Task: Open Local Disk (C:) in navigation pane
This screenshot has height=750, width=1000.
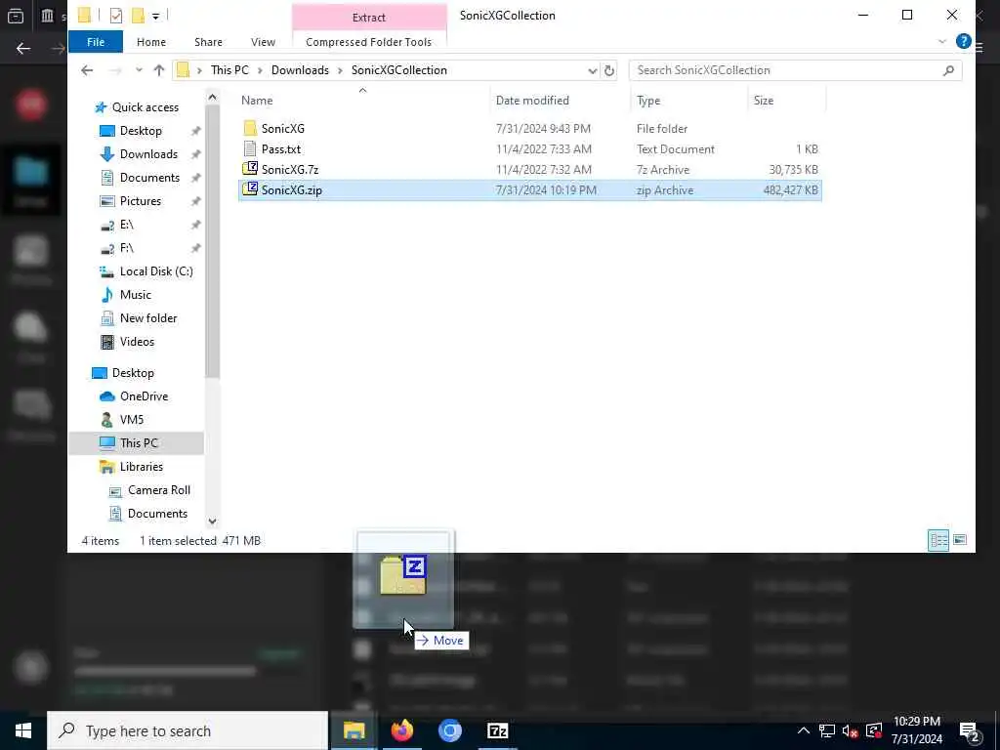Action: (156, 271)
